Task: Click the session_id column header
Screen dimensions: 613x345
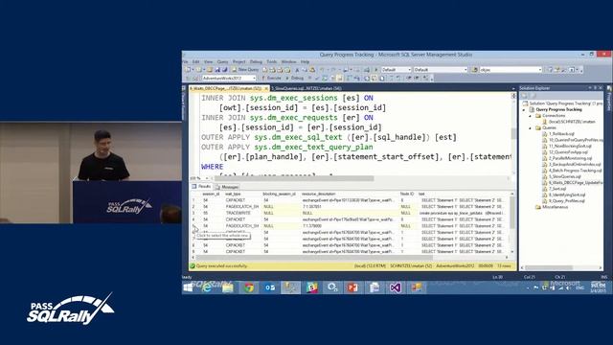Action: click(x=211, y=194)
